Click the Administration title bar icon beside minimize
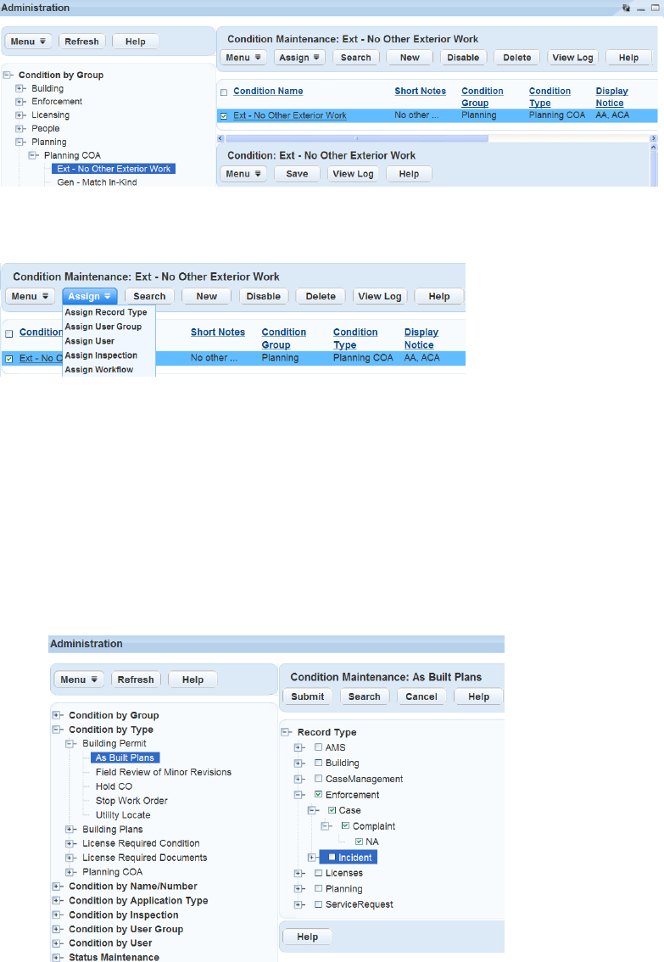664x962 pixels. [626, 8]
